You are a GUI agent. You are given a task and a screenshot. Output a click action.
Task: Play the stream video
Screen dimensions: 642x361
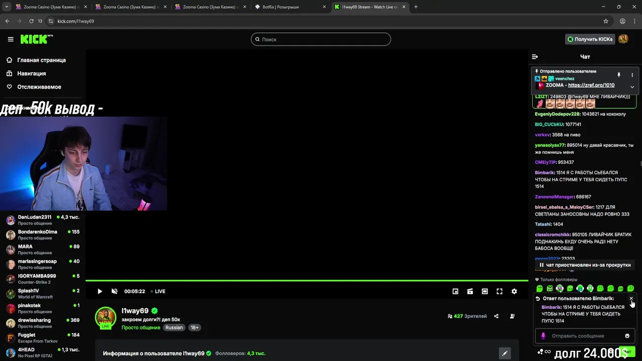(x=100, y=291)
